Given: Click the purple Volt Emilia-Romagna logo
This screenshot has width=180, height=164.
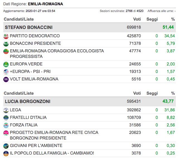Looking at the screenshot, I should (x=6, y=79).
